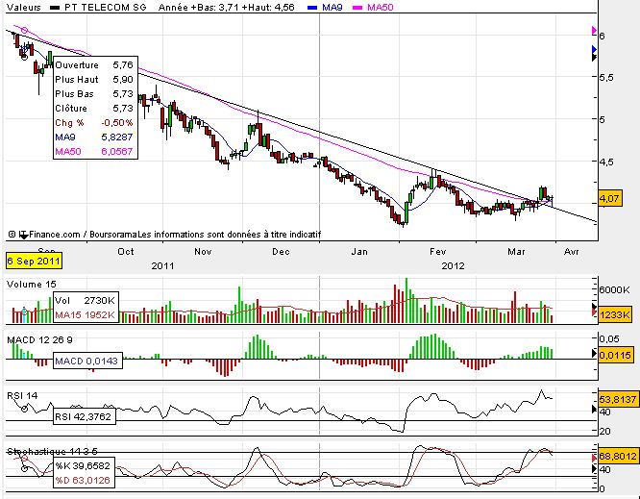Click the 'Mar' month label on time axis
This screenshot has height=499, width=640.
click(x=516, y=252)
